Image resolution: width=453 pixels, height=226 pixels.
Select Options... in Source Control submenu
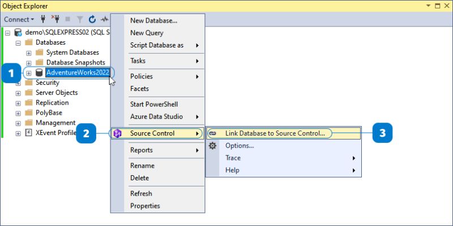coord(284,146)
